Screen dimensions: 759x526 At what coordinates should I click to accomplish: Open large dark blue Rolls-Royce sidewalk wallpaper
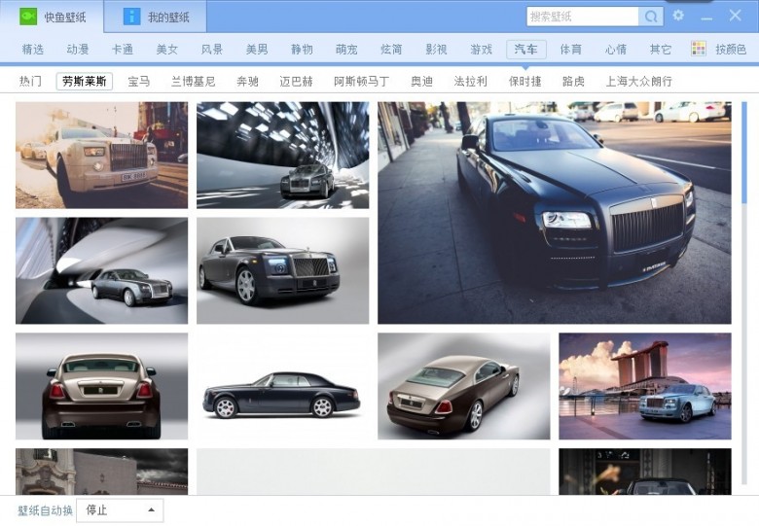point(555,213)
